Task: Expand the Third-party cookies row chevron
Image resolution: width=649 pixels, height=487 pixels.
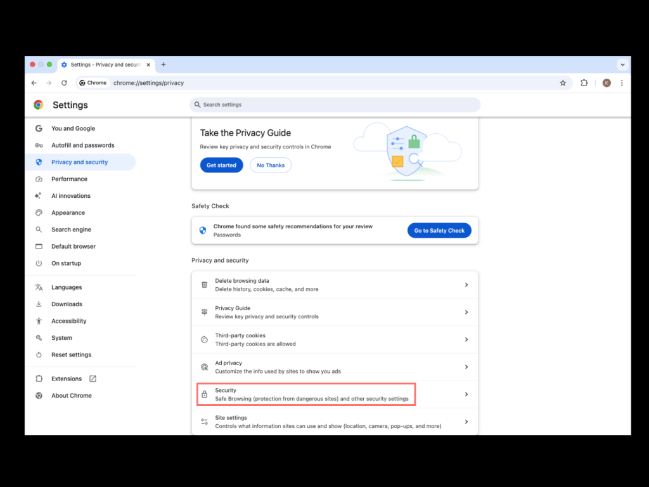Action: 466,340
